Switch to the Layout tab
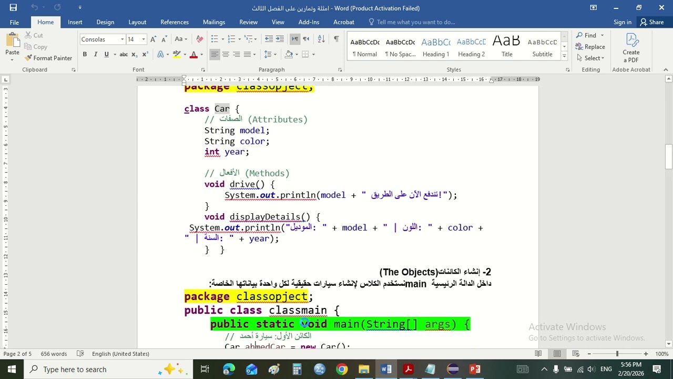Screen dimensions: 673x379 [x=137, y=22]
